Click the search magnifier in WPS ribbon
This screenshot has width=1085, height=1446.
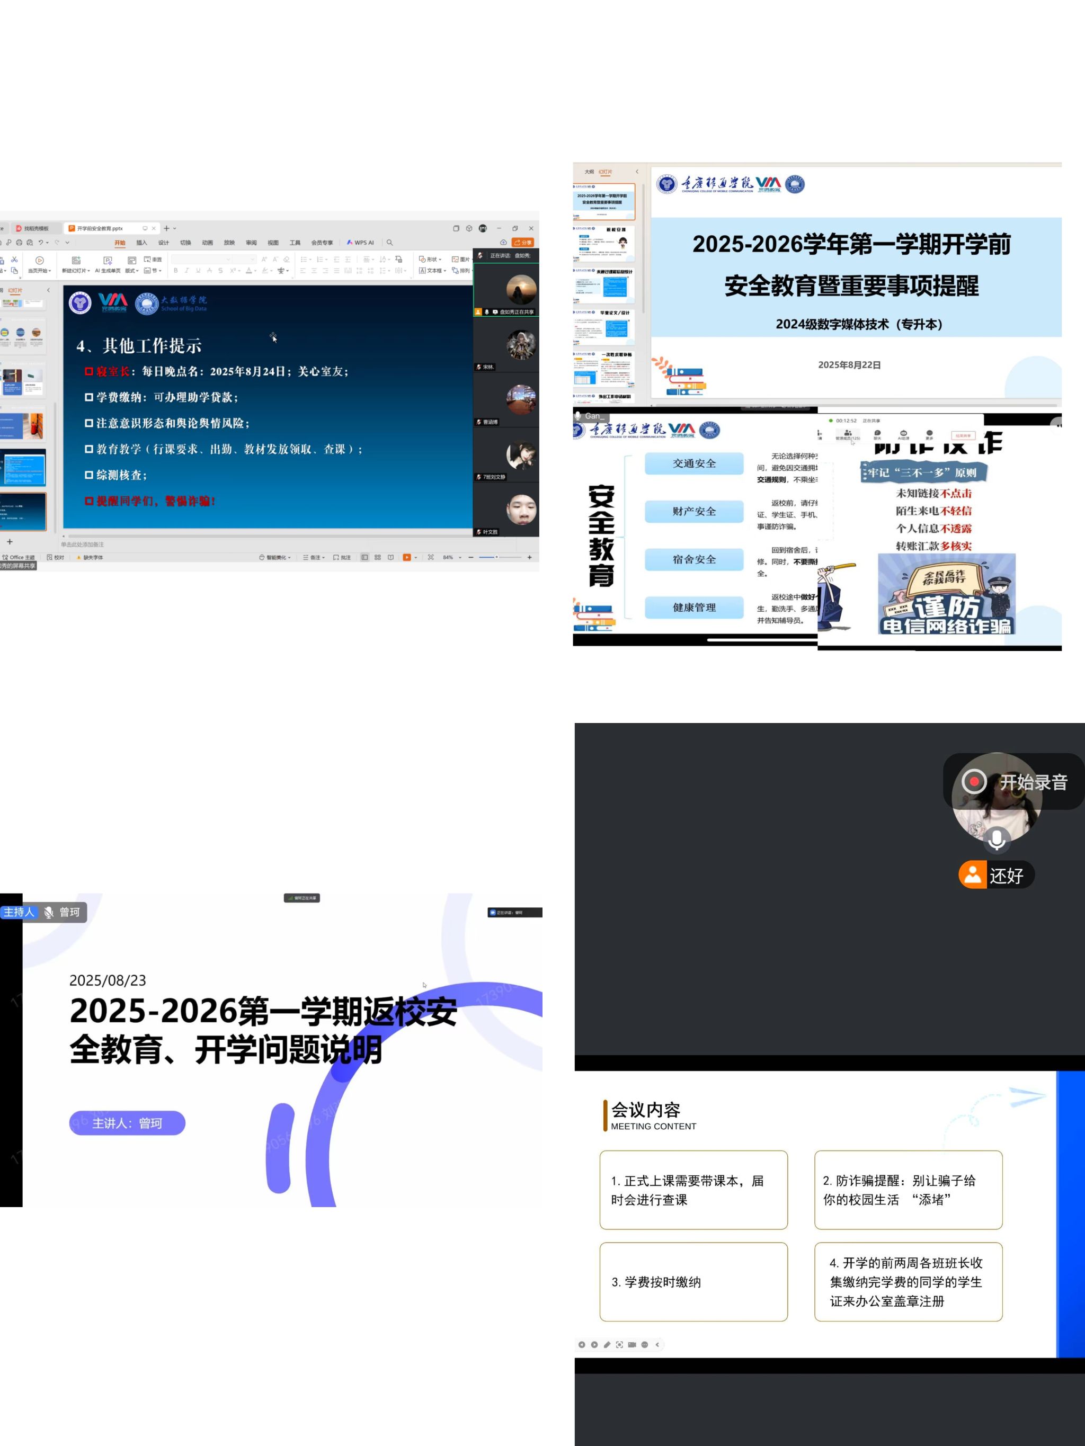[390, 243]
